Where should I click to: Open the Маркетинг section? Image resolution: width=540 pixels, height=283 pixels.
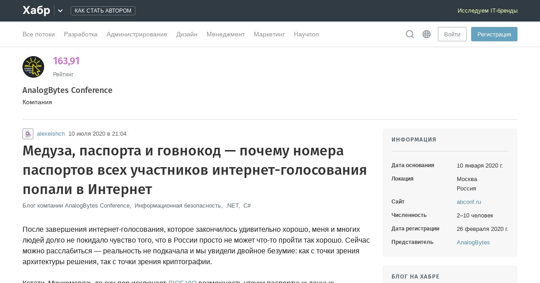[x=269, y=34]
